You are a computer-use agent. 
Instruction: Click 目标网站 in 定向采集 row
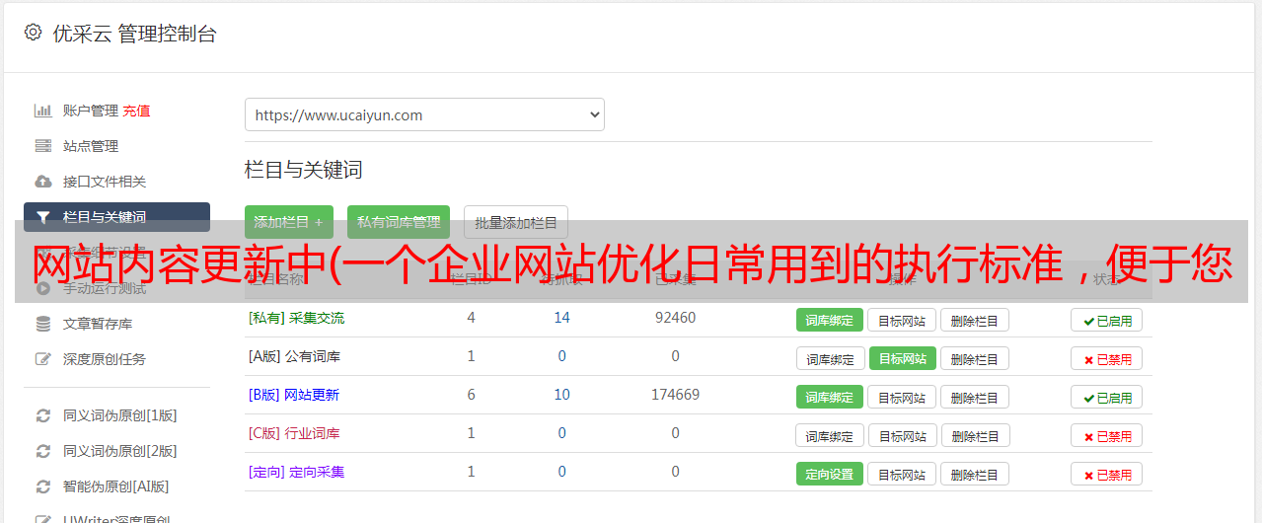point(902,474)
